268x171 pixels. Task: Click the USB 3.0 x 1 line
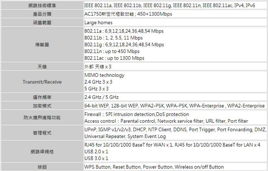click(96, 158)
